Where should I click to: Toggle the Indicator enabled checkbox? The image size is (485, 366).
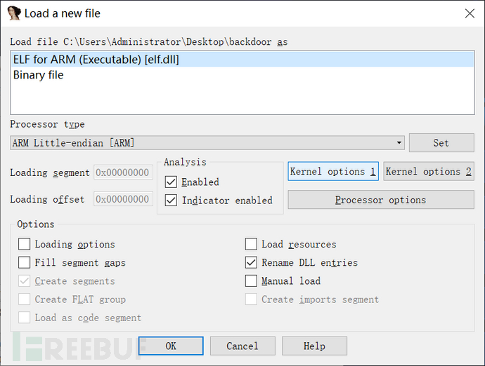[x=171, y=201]
